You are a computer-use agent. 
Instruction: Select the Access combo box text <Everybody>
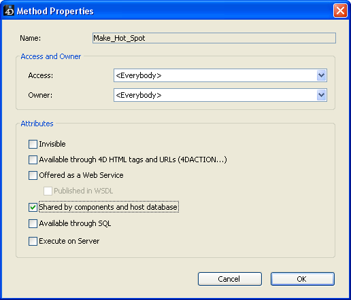[139, 75]
